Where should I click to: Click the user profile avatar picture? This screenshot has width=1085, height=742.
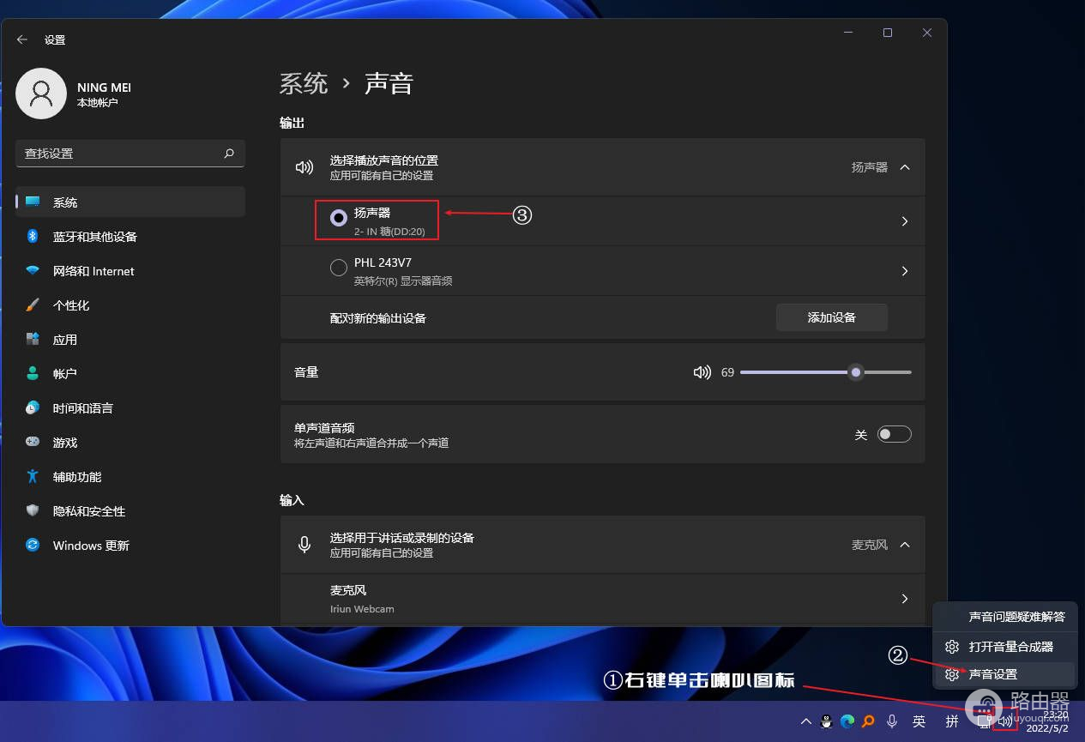41,94
